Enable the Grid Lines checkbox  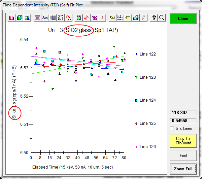172,129
